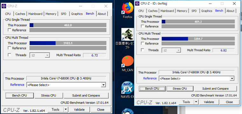The width and height of the screenshot is (242, 114).
Task: Open Tools dropdown arrow in right window
Action: click(x=196, y=102)
